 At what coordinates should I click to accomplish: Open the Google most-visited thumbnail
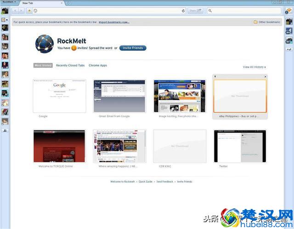tap(59, 96)
